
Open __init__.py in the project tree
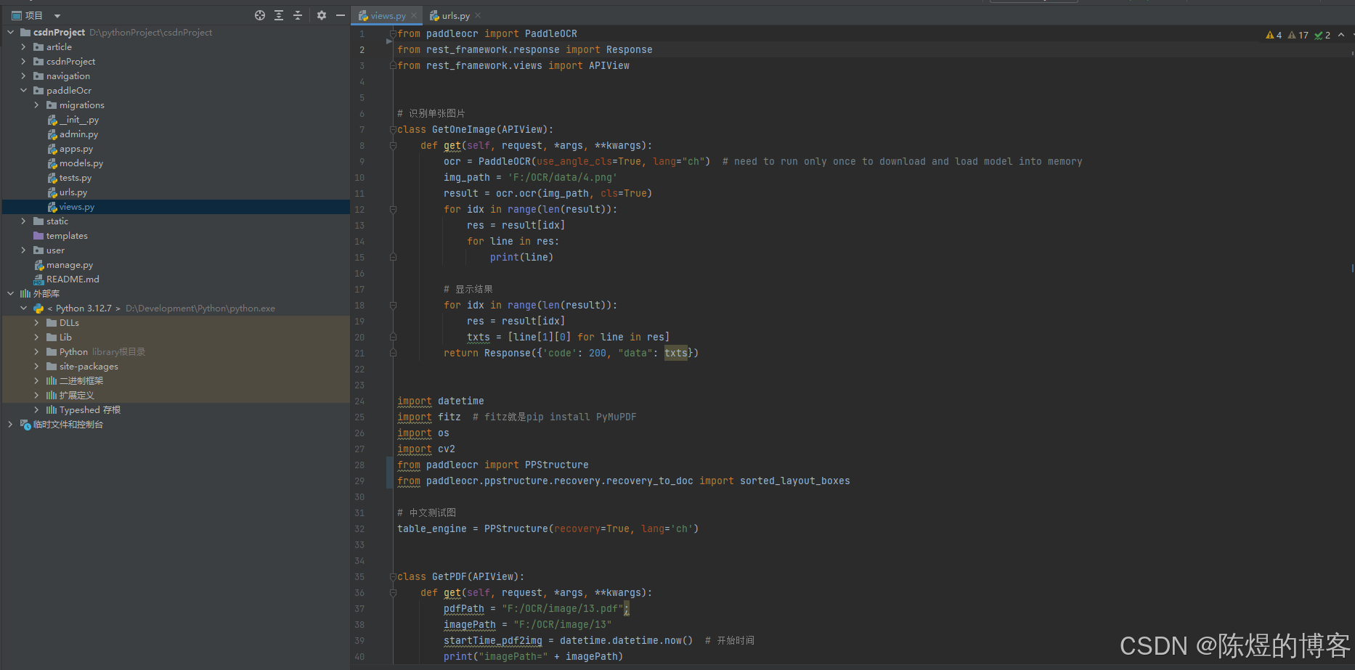[x=73, y=120]
